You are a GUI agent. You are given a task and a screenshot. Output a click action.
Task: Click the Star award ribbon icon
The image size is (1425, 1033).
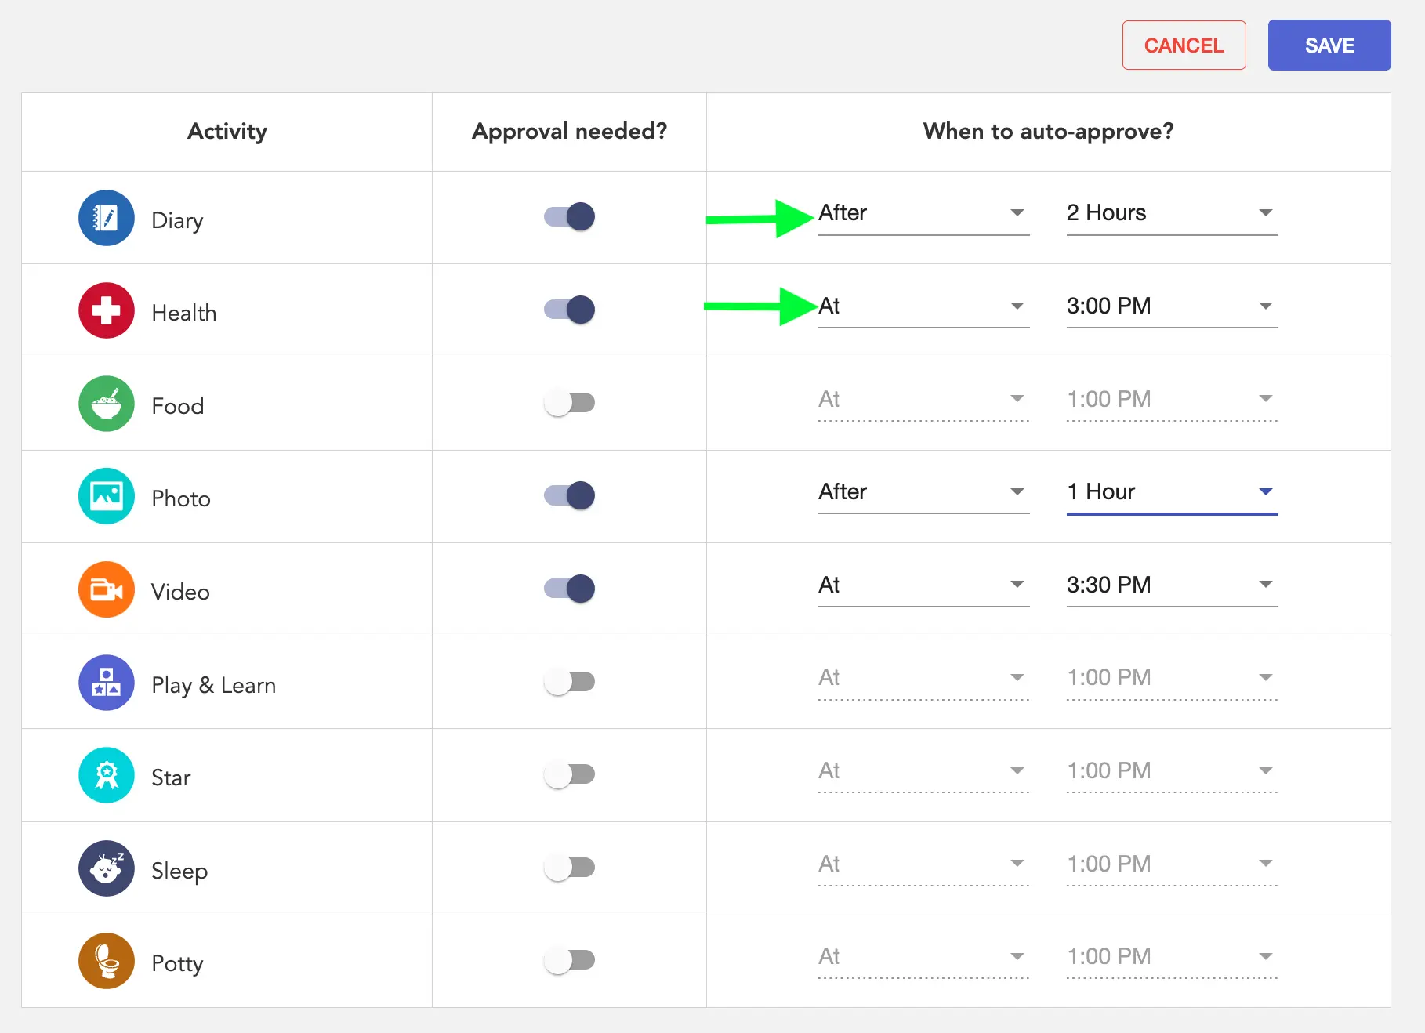(107, 775)
